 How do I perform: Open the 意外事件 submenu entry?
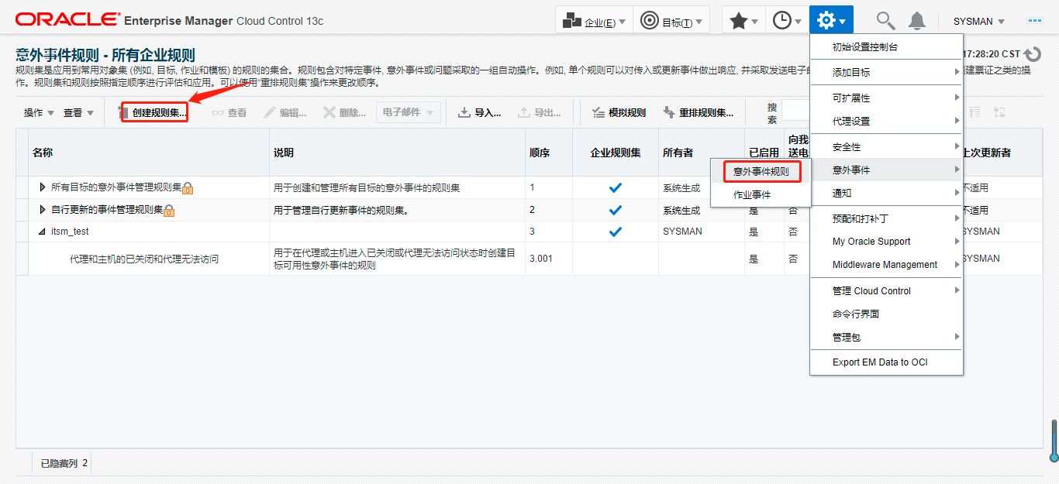click(x=886, y=170)
